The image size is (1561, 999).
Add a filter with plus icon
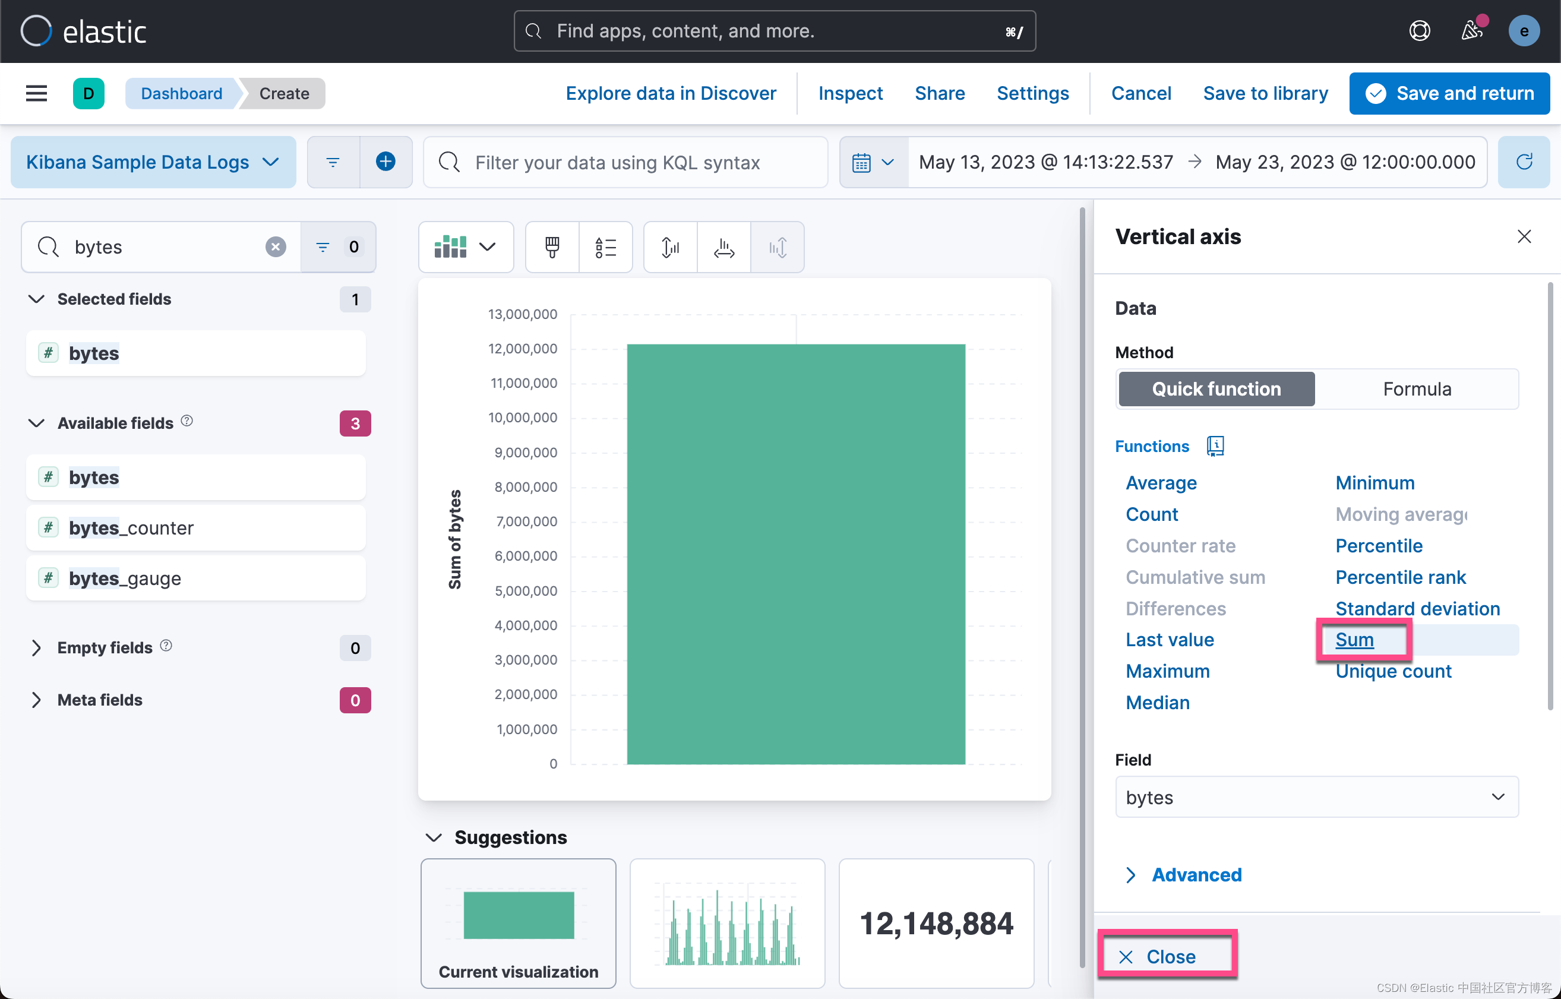tap(386, 162)
